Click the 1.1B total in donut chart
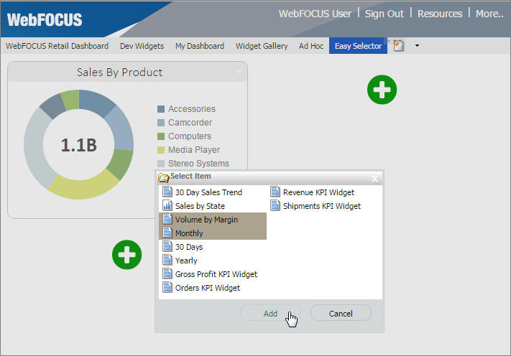Image resolution: width=511 pixels, height=356 pixels. (x=78, y=145)
